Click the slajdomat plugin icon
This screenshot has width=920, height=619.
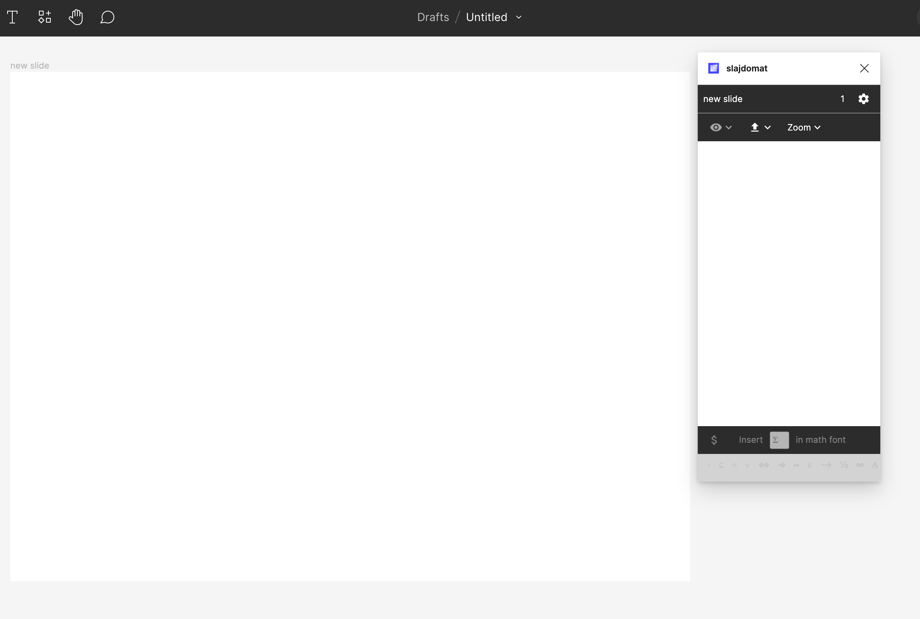(x=714, y=68)
